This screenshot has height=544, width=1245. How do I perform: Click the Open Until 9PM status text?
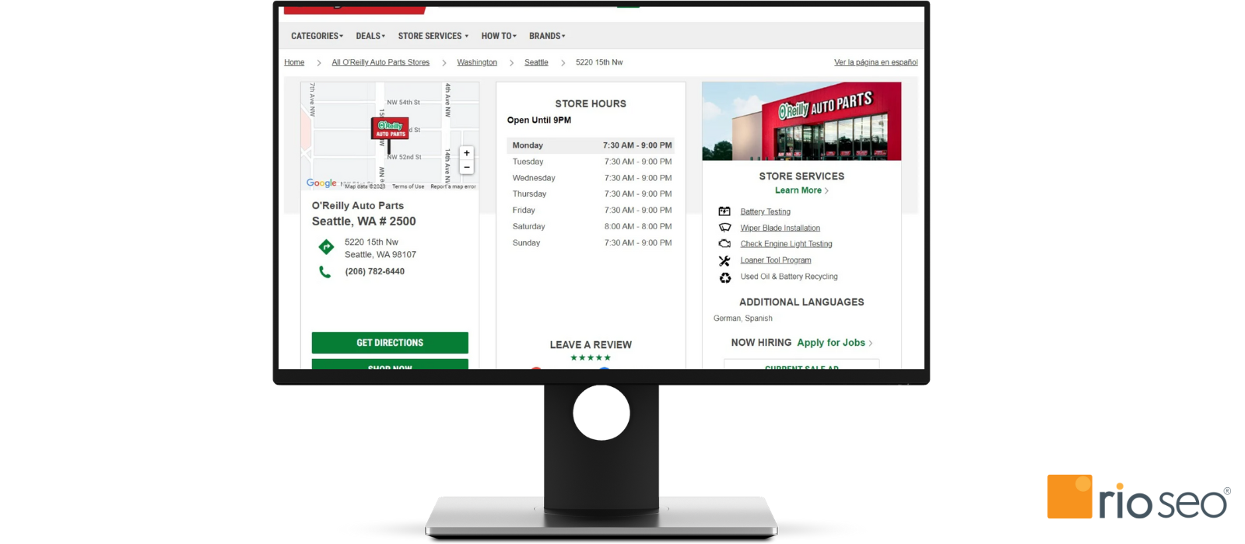[539, 120]
